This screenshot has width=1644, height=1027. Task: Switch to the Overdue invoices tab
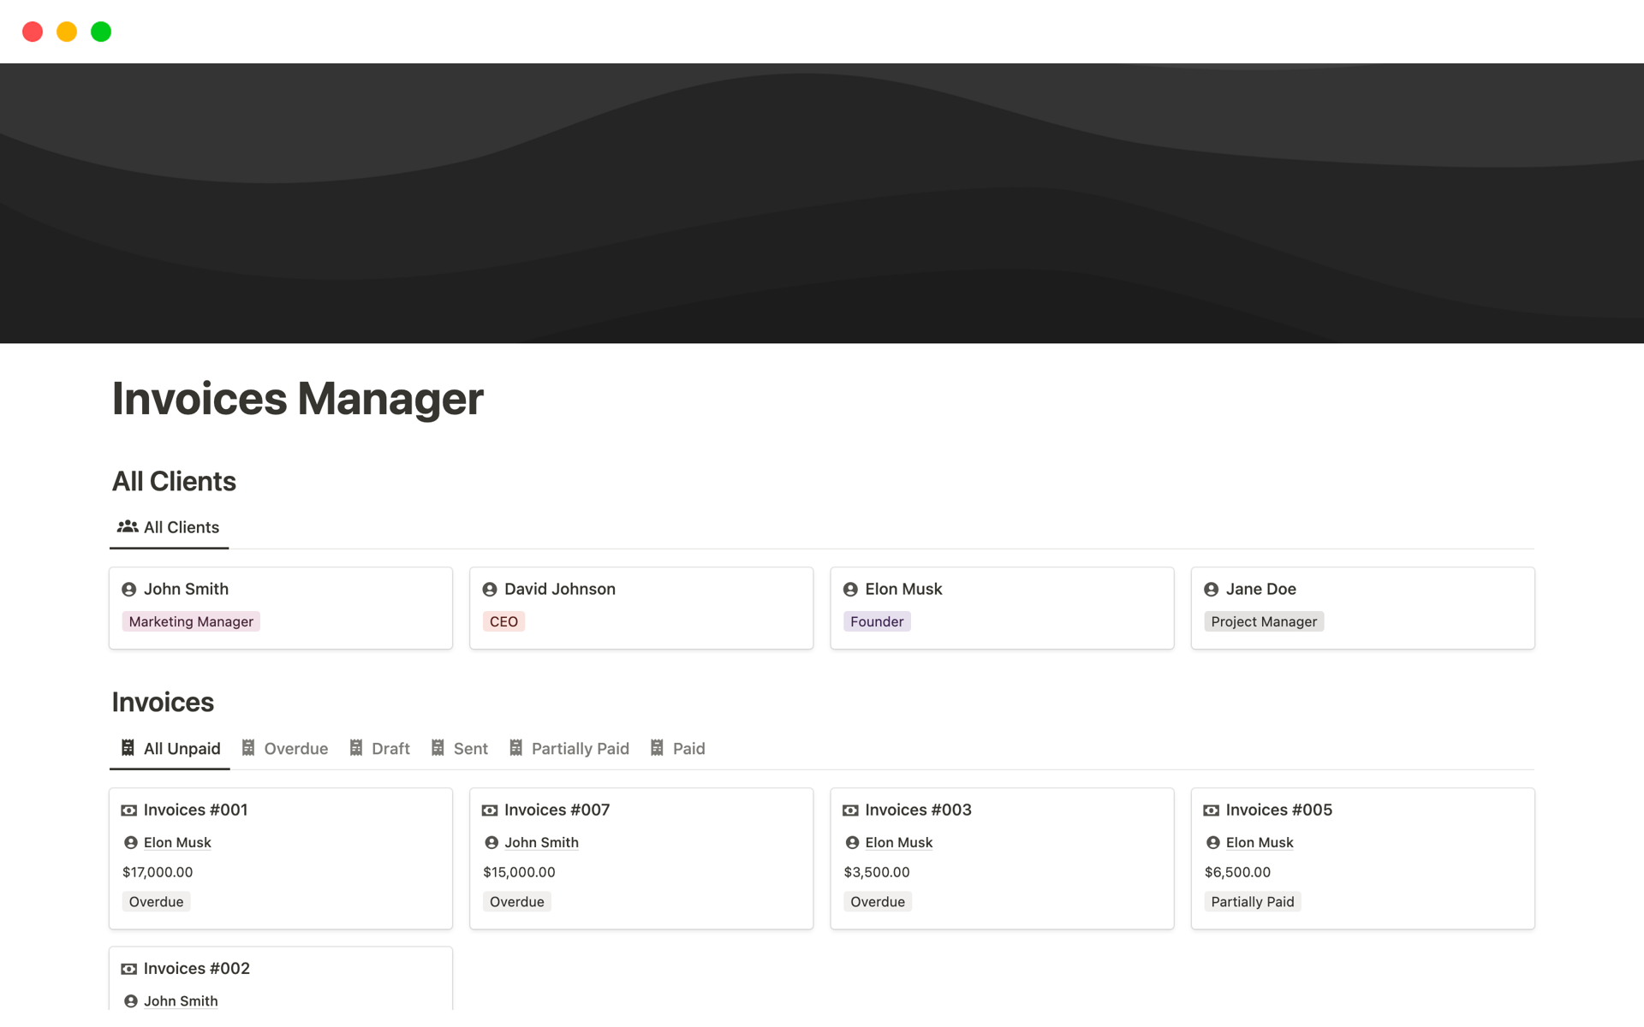pyautogui.click(x=295, y=748)
